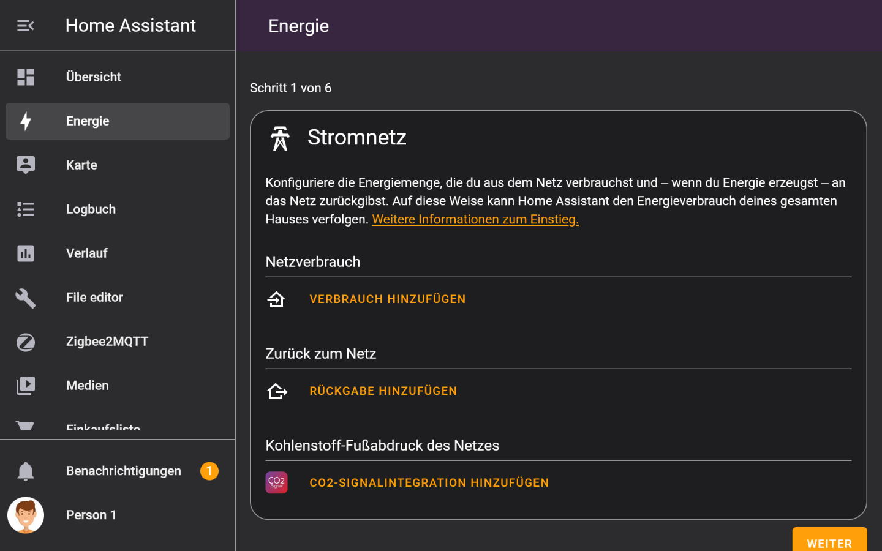The height and width of the screenshot is (551, 882).
Task: Click the Medien play icon
Action: pos(26,386)
